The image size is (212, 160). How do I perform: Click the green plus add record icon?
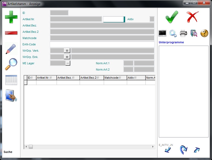point(11,17)
